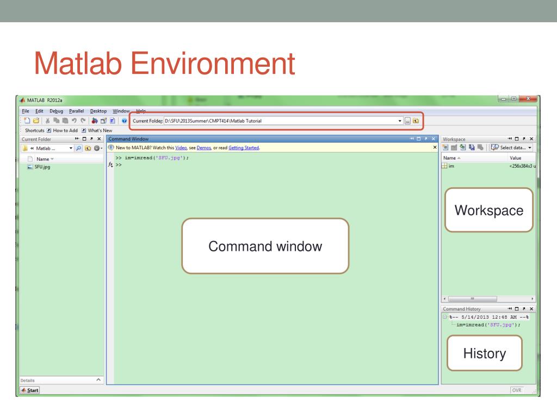Create a new script with New file icon

27,121
